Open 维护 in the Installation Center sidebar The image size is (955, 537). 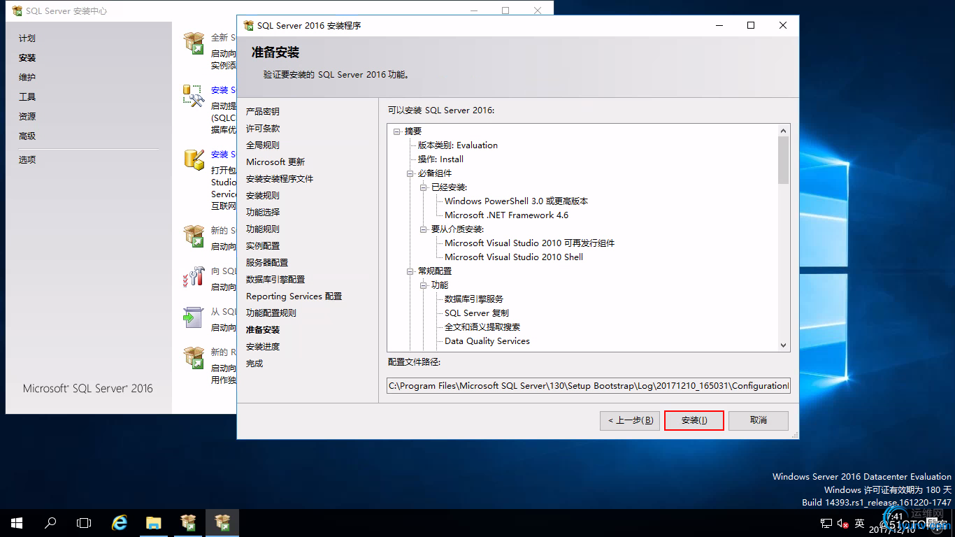(27, 78)
